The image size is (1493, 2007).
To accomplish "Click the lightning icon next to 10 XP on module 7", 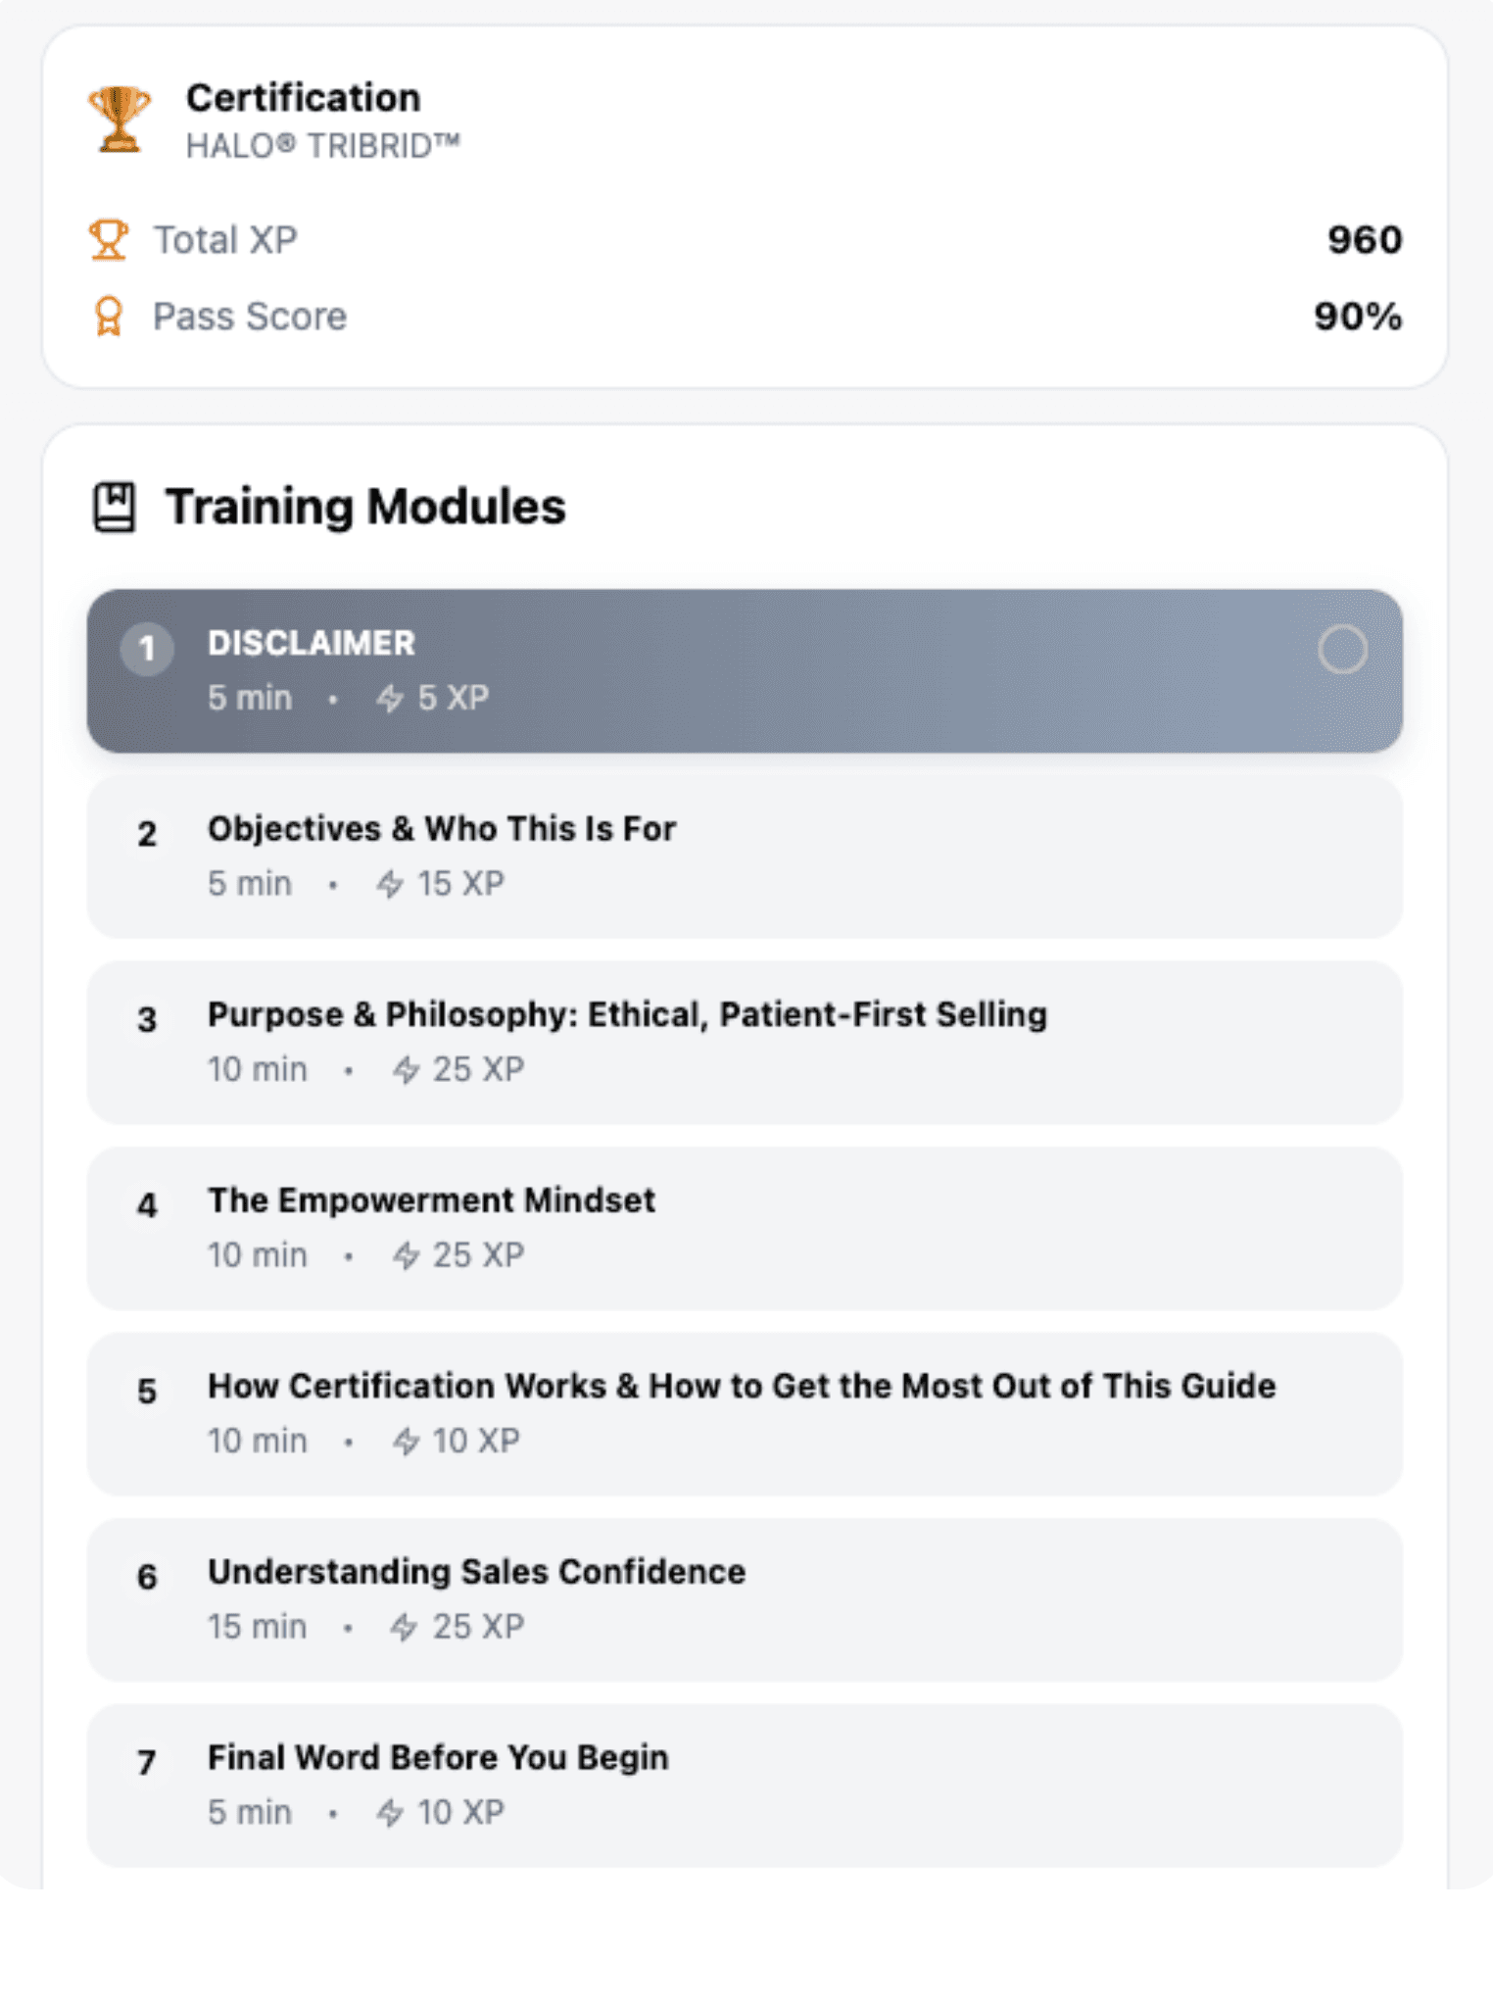I will click(391, 1812).
